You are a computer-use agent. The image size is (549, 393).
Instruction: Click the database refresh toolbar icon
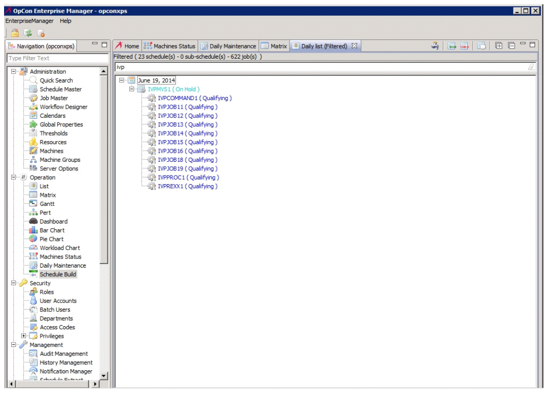[28, 33]
